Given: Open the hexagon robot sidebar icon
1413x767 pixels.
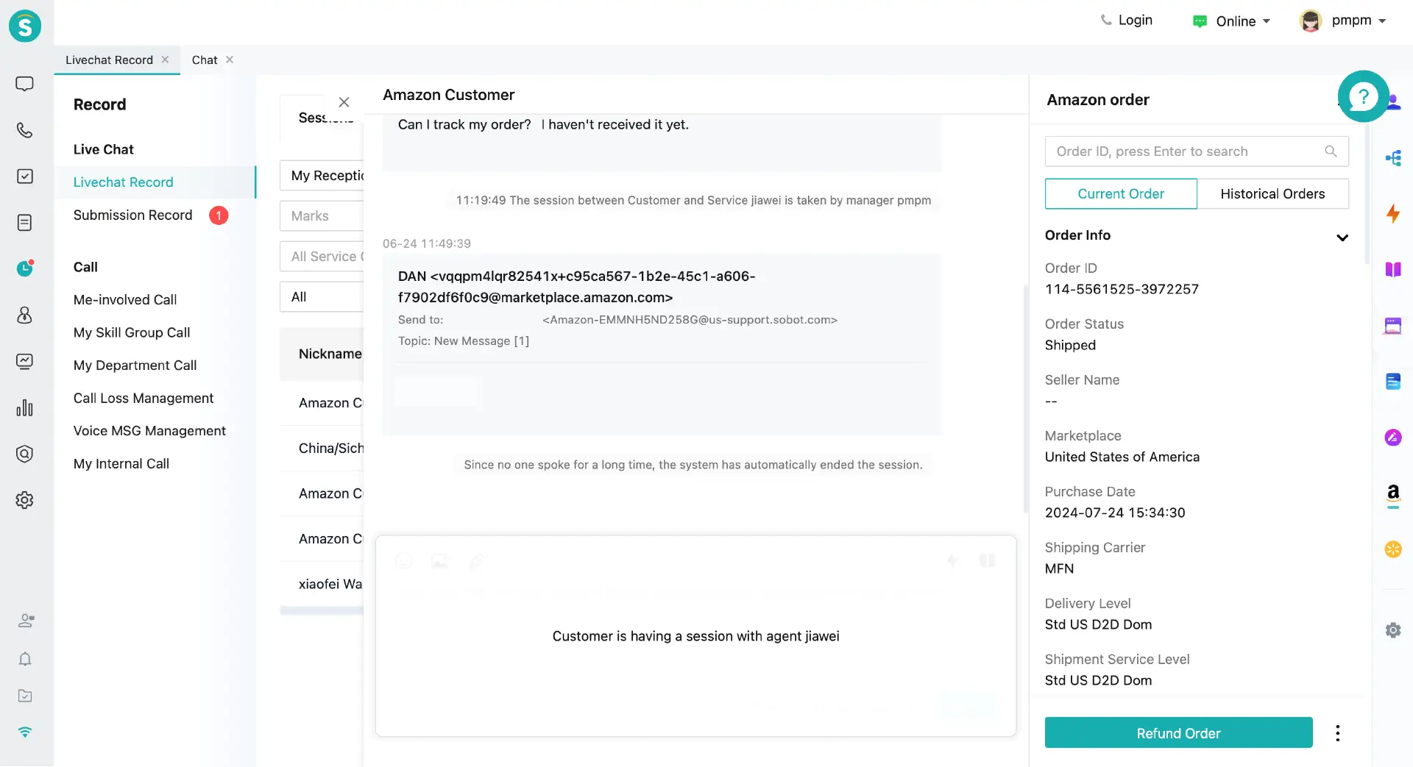Looking at the screenshot, I should click(25, 454).
